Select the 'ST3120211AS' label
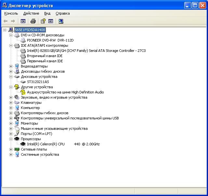This screenshot has height=196, width=208. coord(38,82)
